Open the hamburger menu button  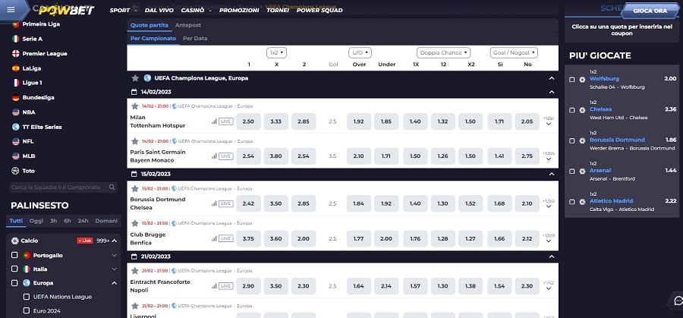click(x=11, y=10)
